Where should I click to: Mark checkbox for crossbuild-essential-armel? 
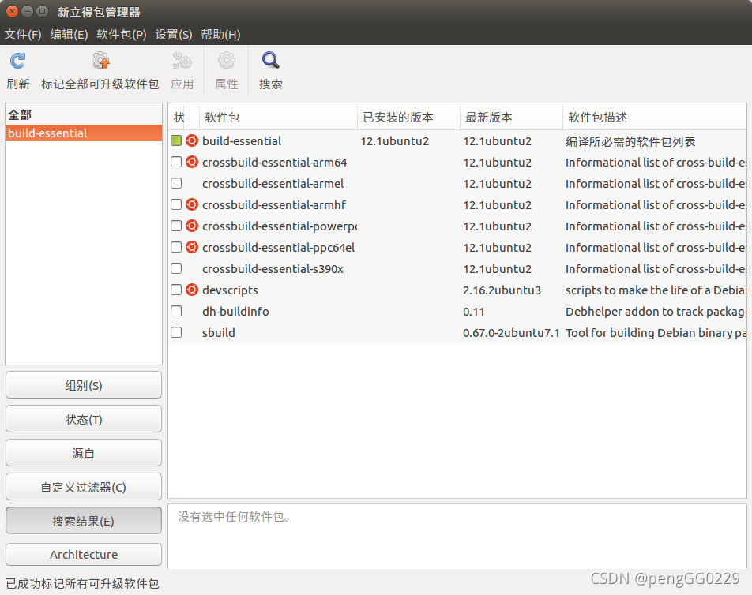point(176,183)
